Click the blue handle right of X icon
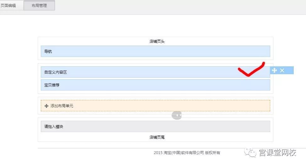The image size is (306, 166). 289,70
